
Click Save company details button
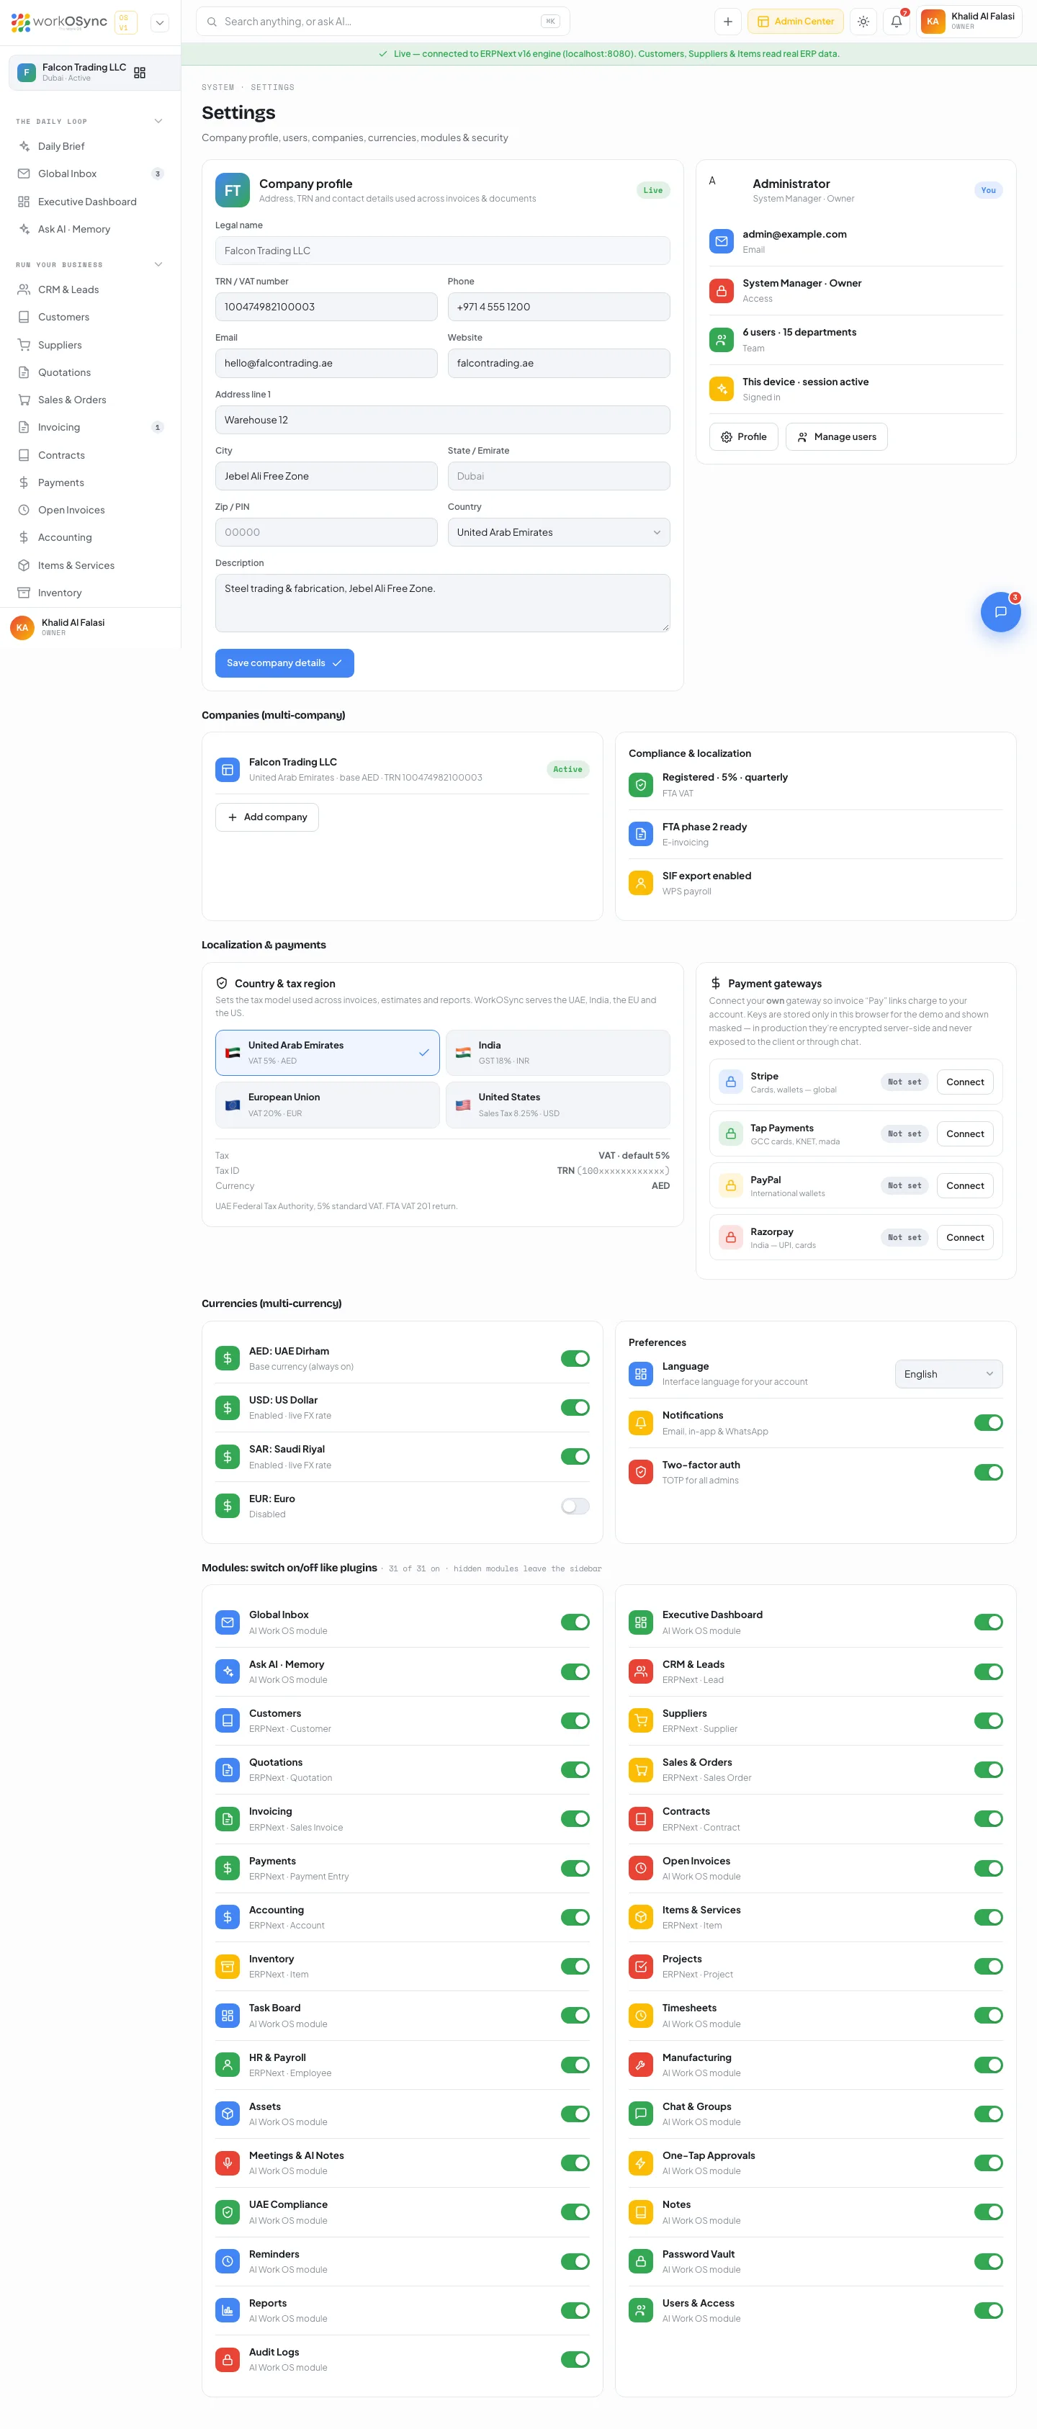284,663
